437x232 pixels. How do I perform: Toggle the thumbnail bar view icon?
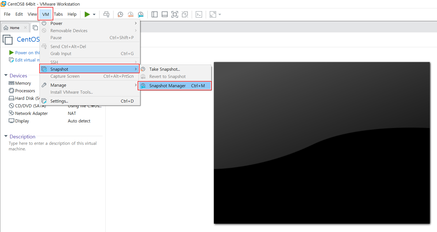(165, 15)
